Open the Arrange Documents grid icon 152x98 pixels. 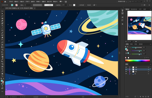pos(61,2)
